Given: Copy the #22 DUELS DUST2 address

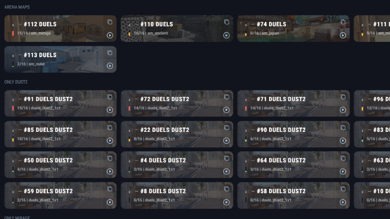Looking at the screenshot, I should click(x=226, y=128).
